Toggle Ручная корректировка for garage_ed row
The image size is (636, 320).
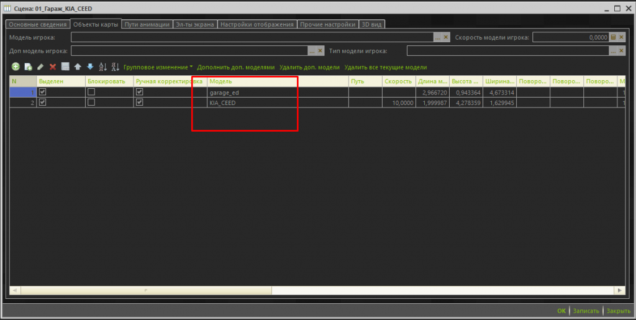pos(140,92)
